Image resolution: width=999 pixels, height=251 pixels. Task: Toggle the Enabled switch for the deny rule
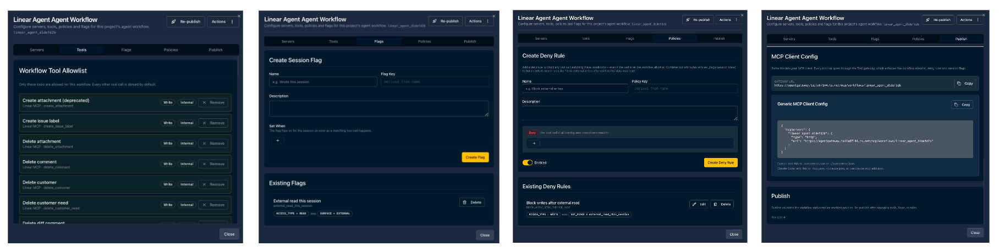528,162
